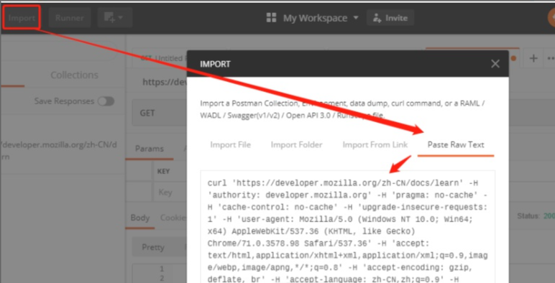
Task: Switch to the Import Folder tab
Action: [297, 144]
